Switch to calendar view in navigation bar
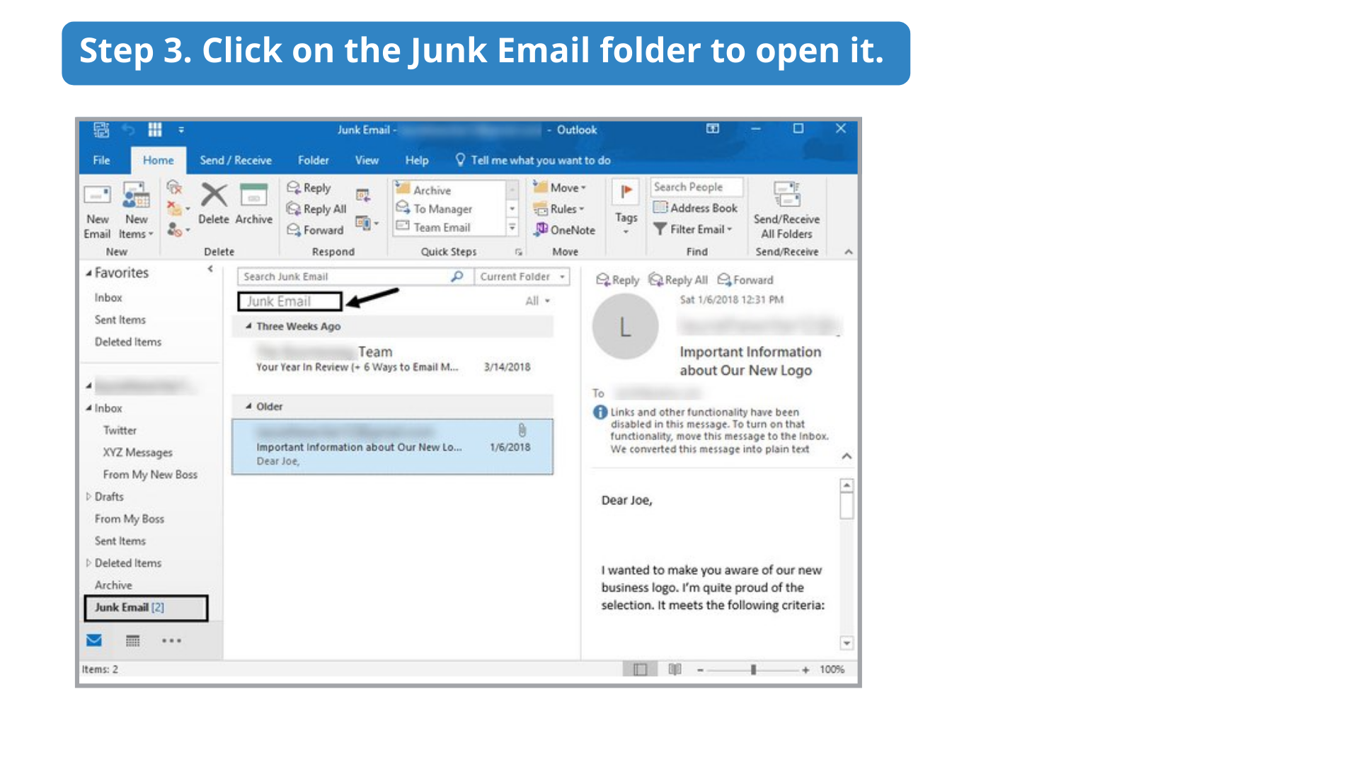The image size is (1359, 764). point(132,641)
